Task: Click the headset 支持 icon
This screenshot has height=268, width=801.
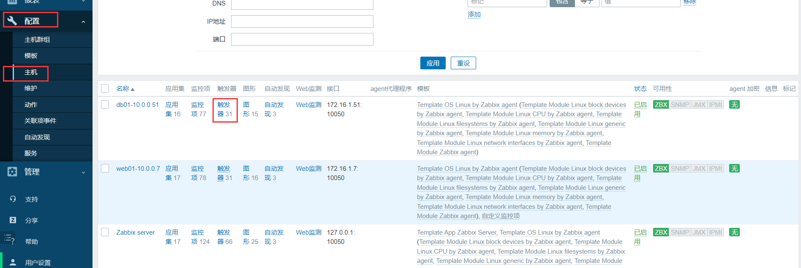Action: coord(13,199)
